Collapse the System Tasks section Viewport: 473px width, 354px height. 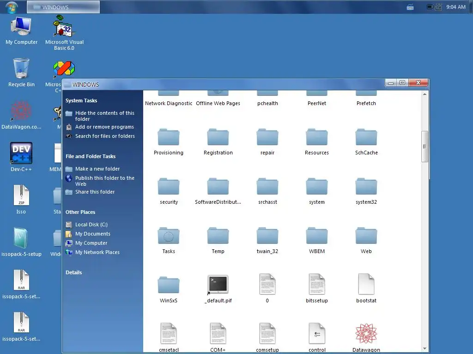(81, 100)
